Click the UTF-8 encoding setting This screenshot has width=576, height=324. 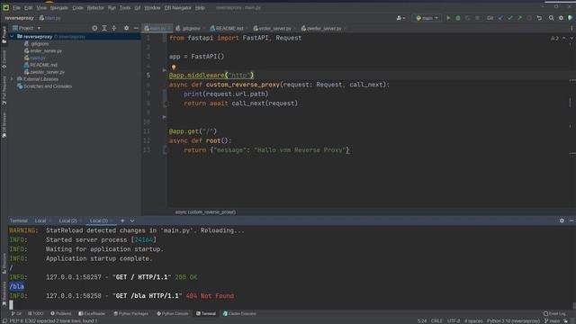point(454,321)
